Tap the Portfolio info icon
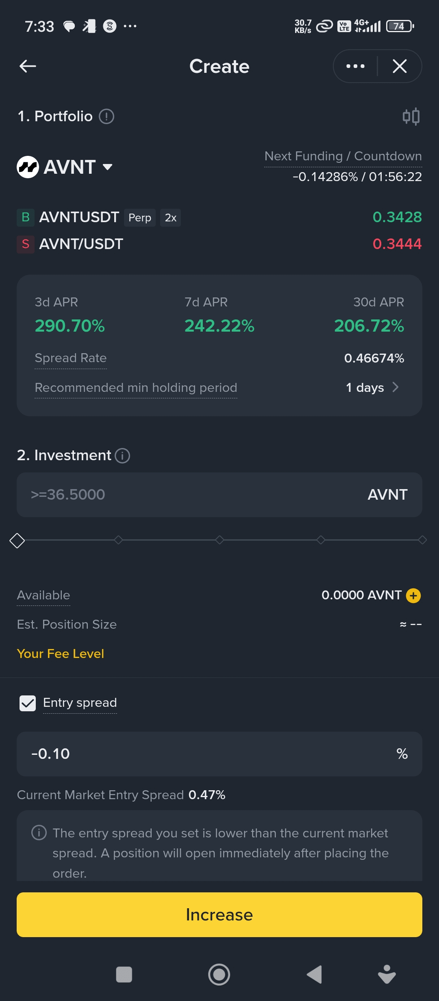 pos(106,117)
